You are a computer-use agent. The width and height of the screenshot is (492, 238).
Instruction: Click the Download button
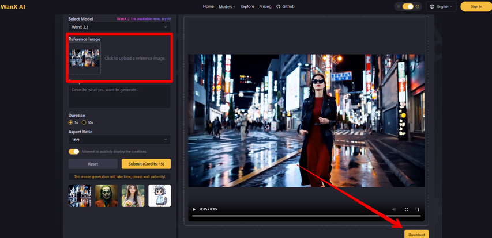tap(416, 235)
